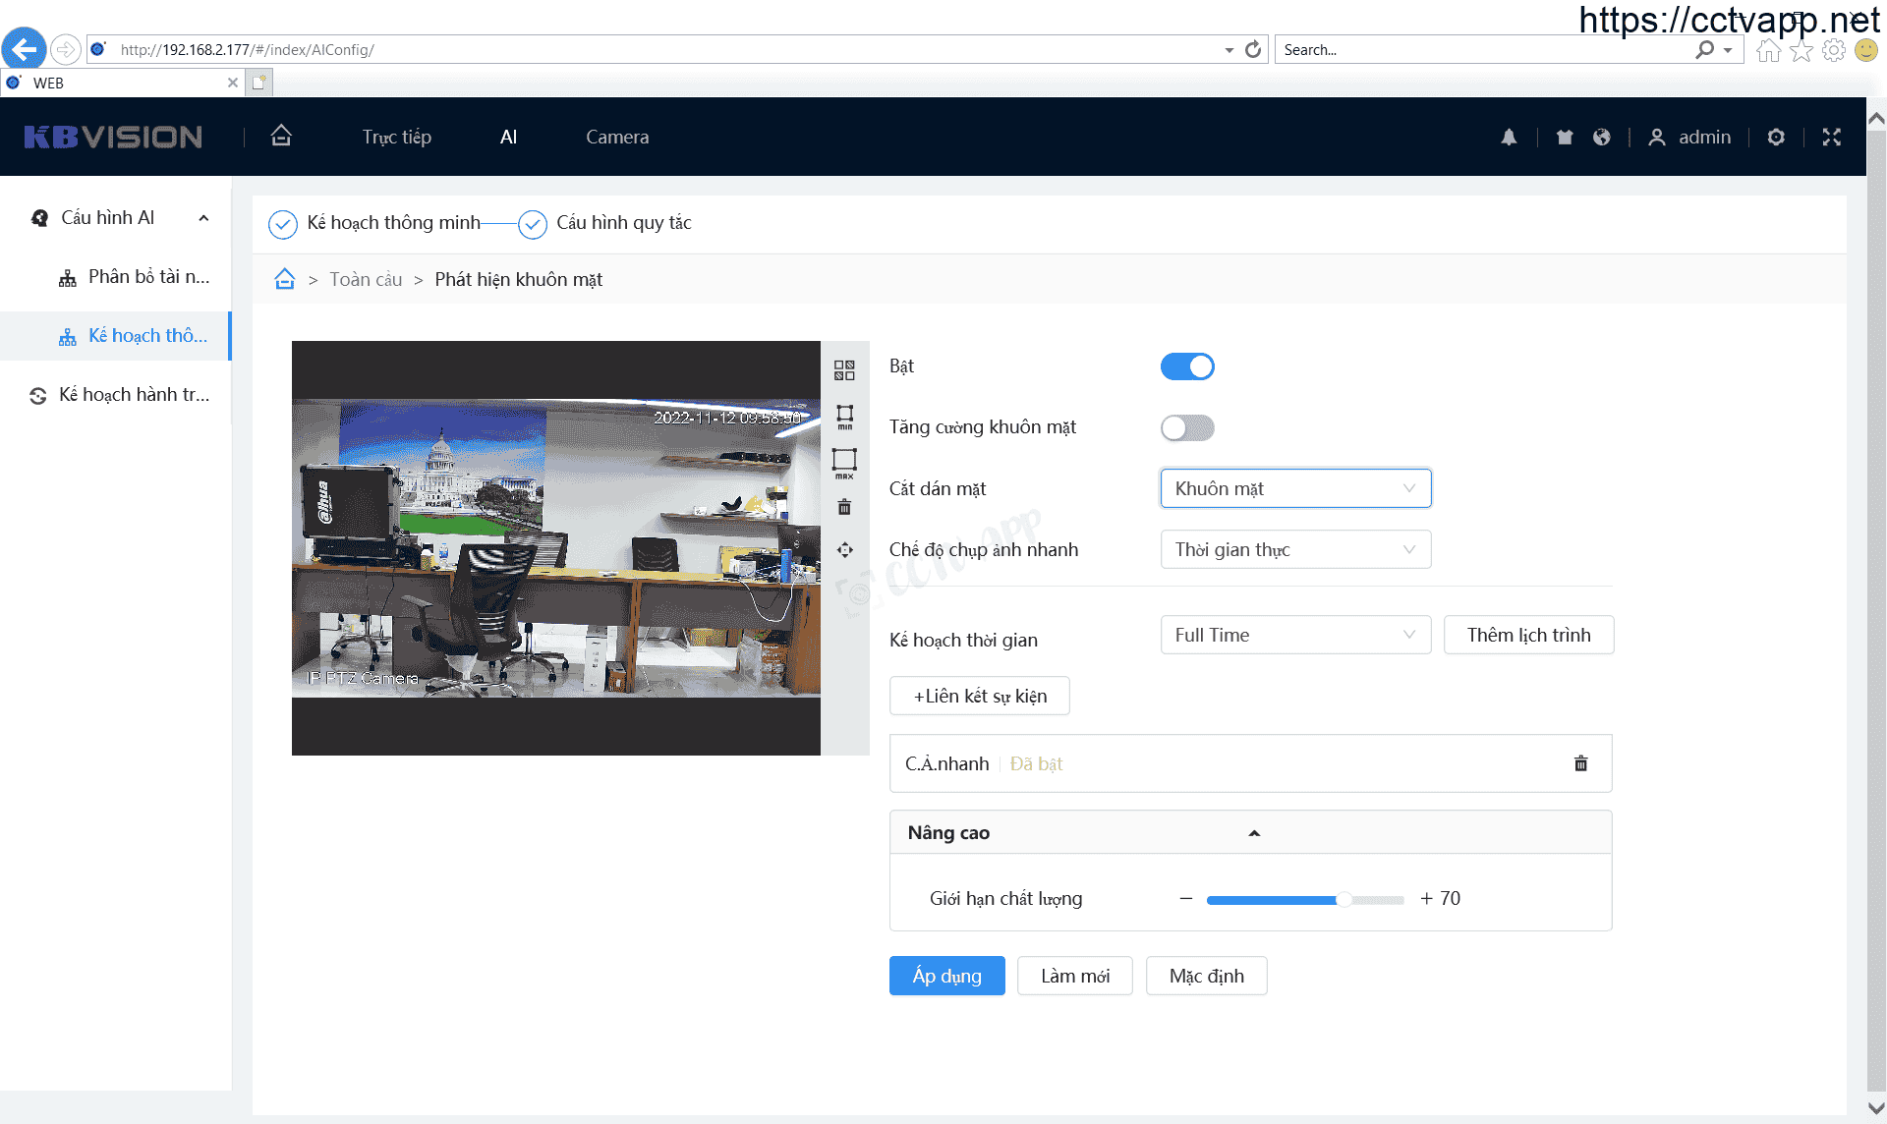
Task: Open the settings gear in header
Action: pyautogui.click(x=1776, y=138)
